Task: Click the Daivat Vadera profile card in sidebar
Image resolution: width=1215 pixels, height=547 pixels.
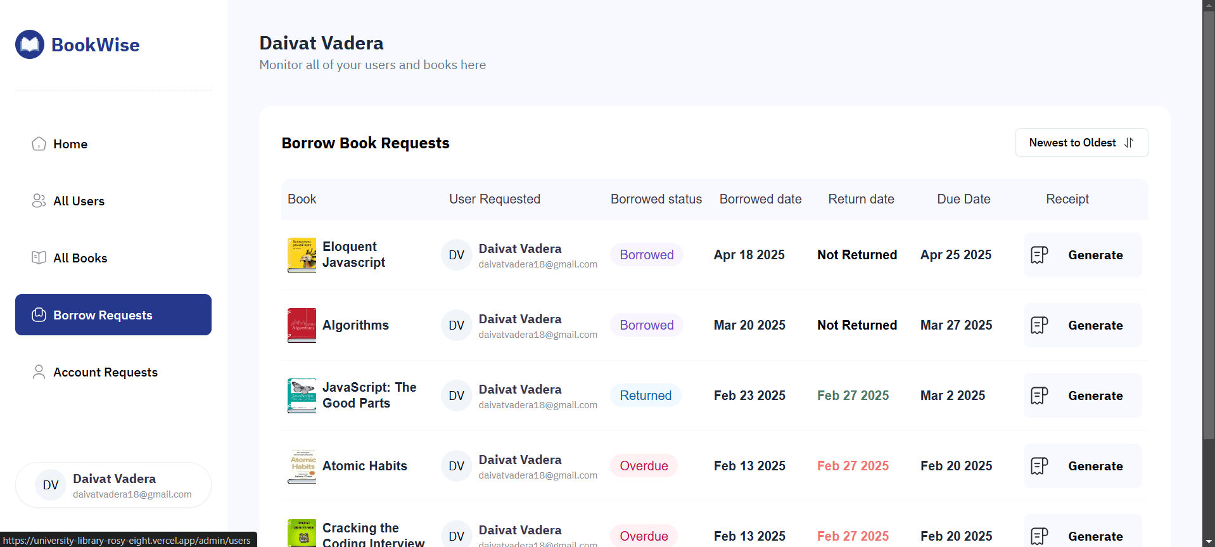Action: pyautogui.click(x=113, y=486)
